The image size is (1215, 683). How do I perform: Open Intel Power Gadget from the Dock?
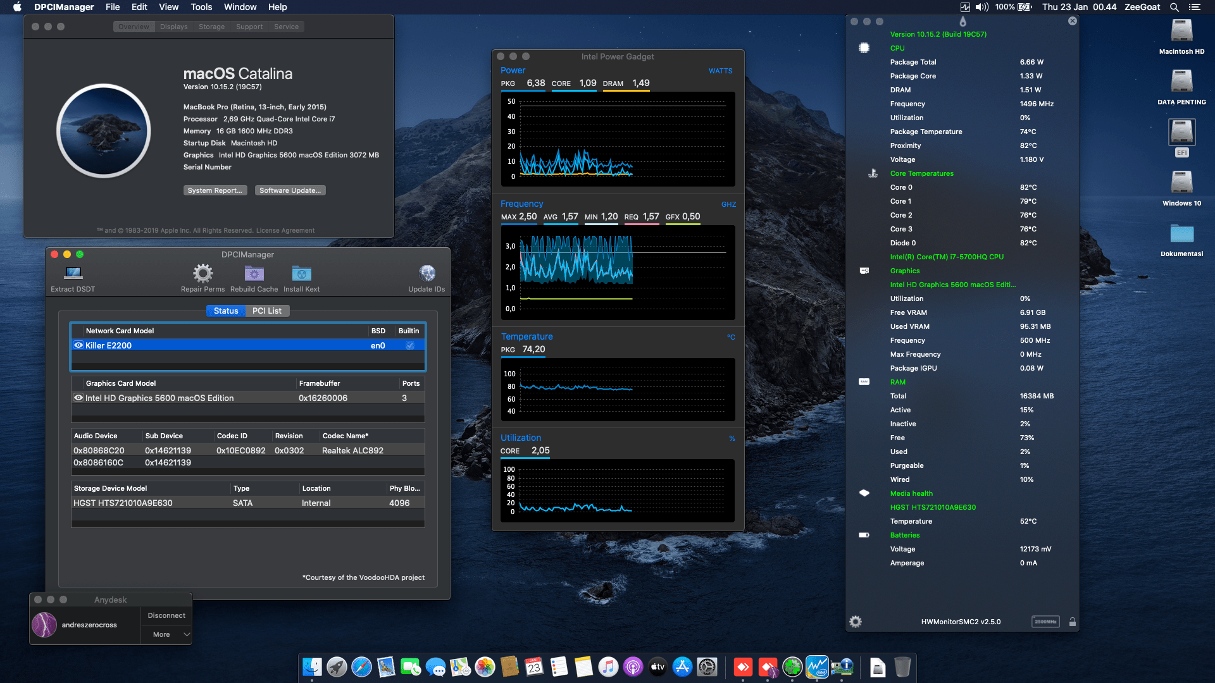pyautogui.click(x=817, y=667)
